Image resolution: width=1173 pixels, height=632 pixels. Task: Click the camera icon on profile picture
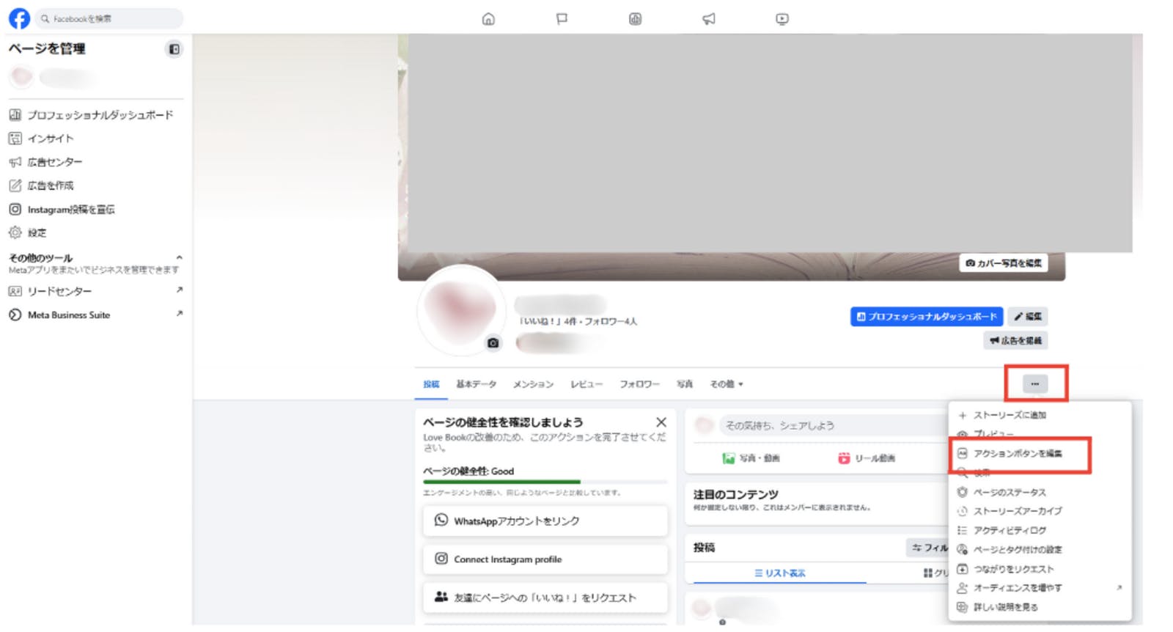(x=493, y=342)
